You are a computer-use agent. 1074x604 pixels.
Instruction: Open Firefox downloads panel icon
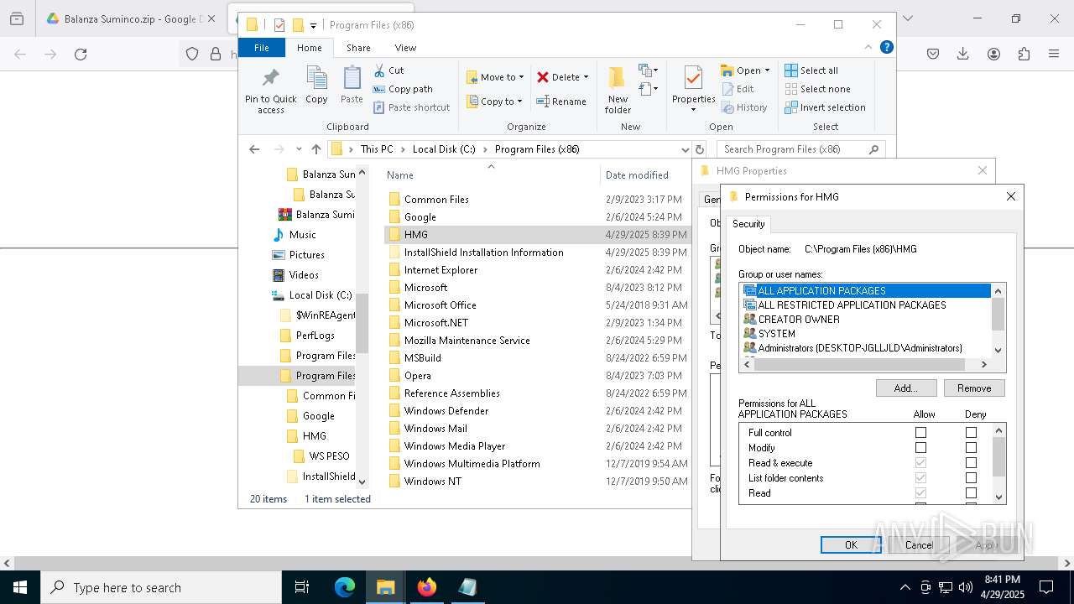(x=962, y=54)
